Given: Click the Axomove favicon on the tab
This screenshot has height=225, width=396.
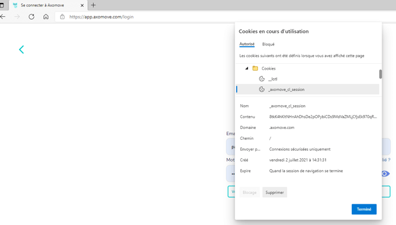Looking at the screenshot, I should (15, 5).
